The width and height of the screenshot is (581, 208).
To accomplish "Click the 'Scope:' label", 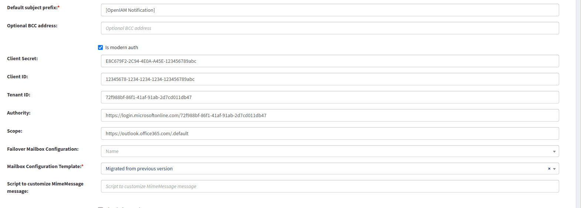I will coord(14,131).
